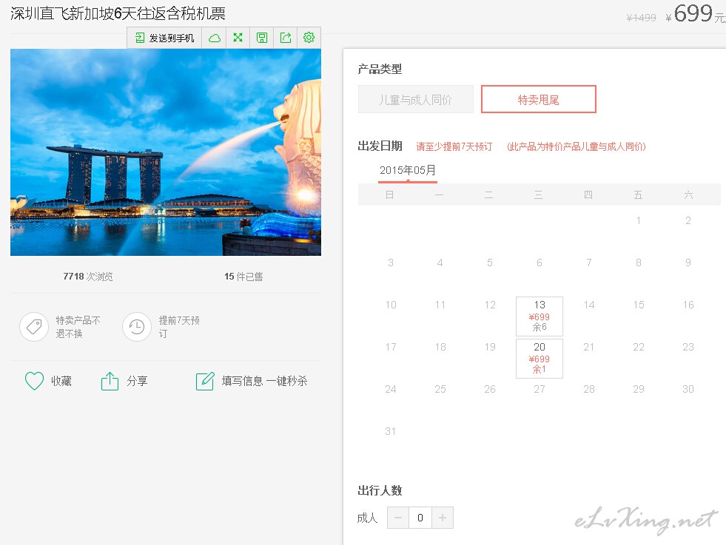Click the edit pencil icon for 填写信息
Viewport: 726px width, 545px height.
tap(205, 381)
